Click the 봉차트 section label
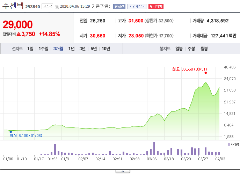This screenshot has width=240, height=175. [165, 49]
